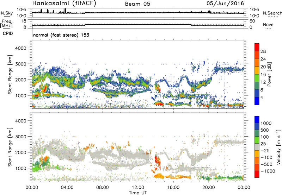Click the date 05/Jun/2016
Image resolution: width=282 pixels, height=195 pixels.
point(225,3)
